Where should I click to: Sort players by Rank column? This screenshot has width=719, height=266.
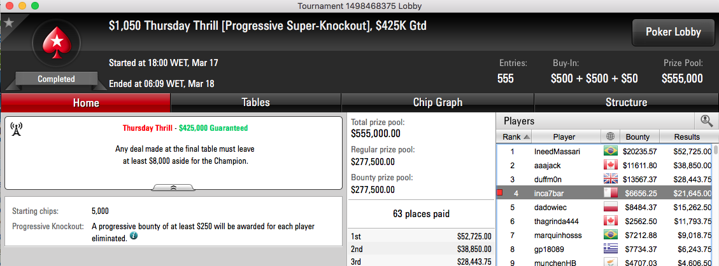515,136
